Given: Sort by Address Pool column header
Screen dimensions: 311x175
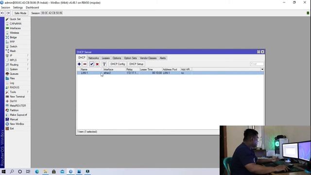Looking at the screenshot, I should [172, 70].
